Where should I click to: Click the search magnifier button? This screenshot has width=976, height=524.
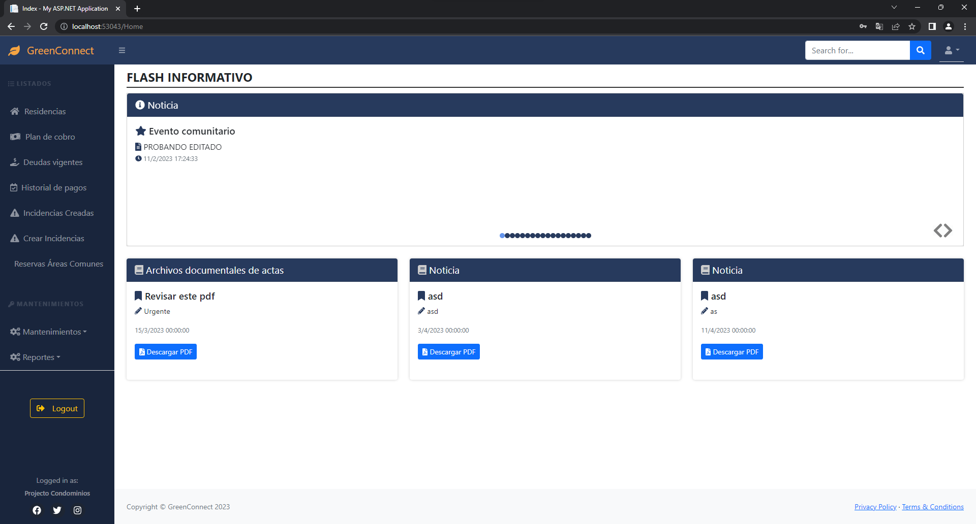(920, 50)
